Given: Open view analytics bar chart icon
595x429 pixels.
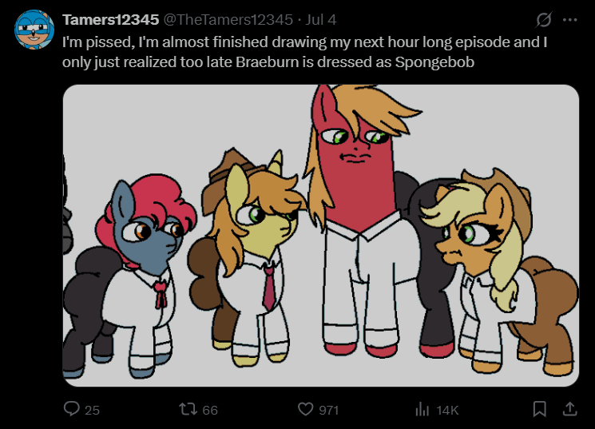Looking at the screenshot, I should (x=422, y=409).
